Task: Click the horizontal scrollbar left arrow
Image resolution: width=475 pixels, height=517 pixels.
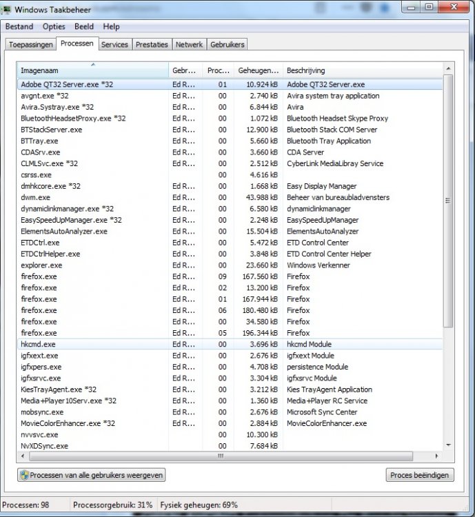Action: 23,456
